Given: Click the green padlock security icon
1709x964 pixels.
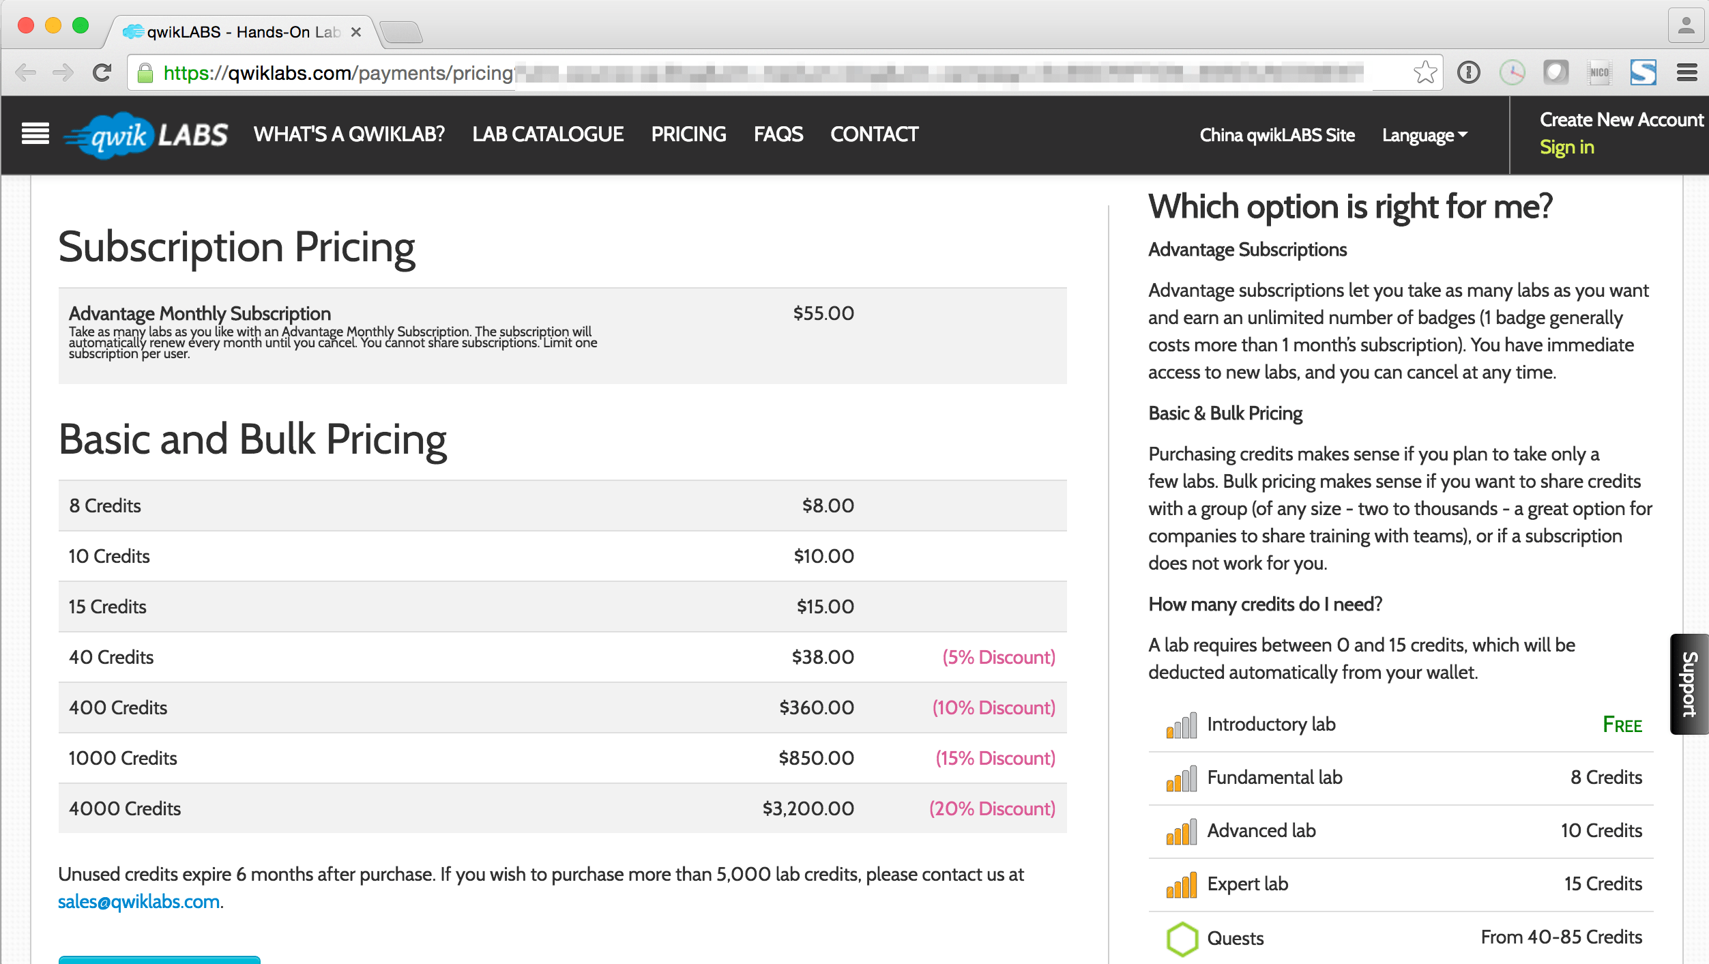Looking at the screenshot, I should (145, 73).
